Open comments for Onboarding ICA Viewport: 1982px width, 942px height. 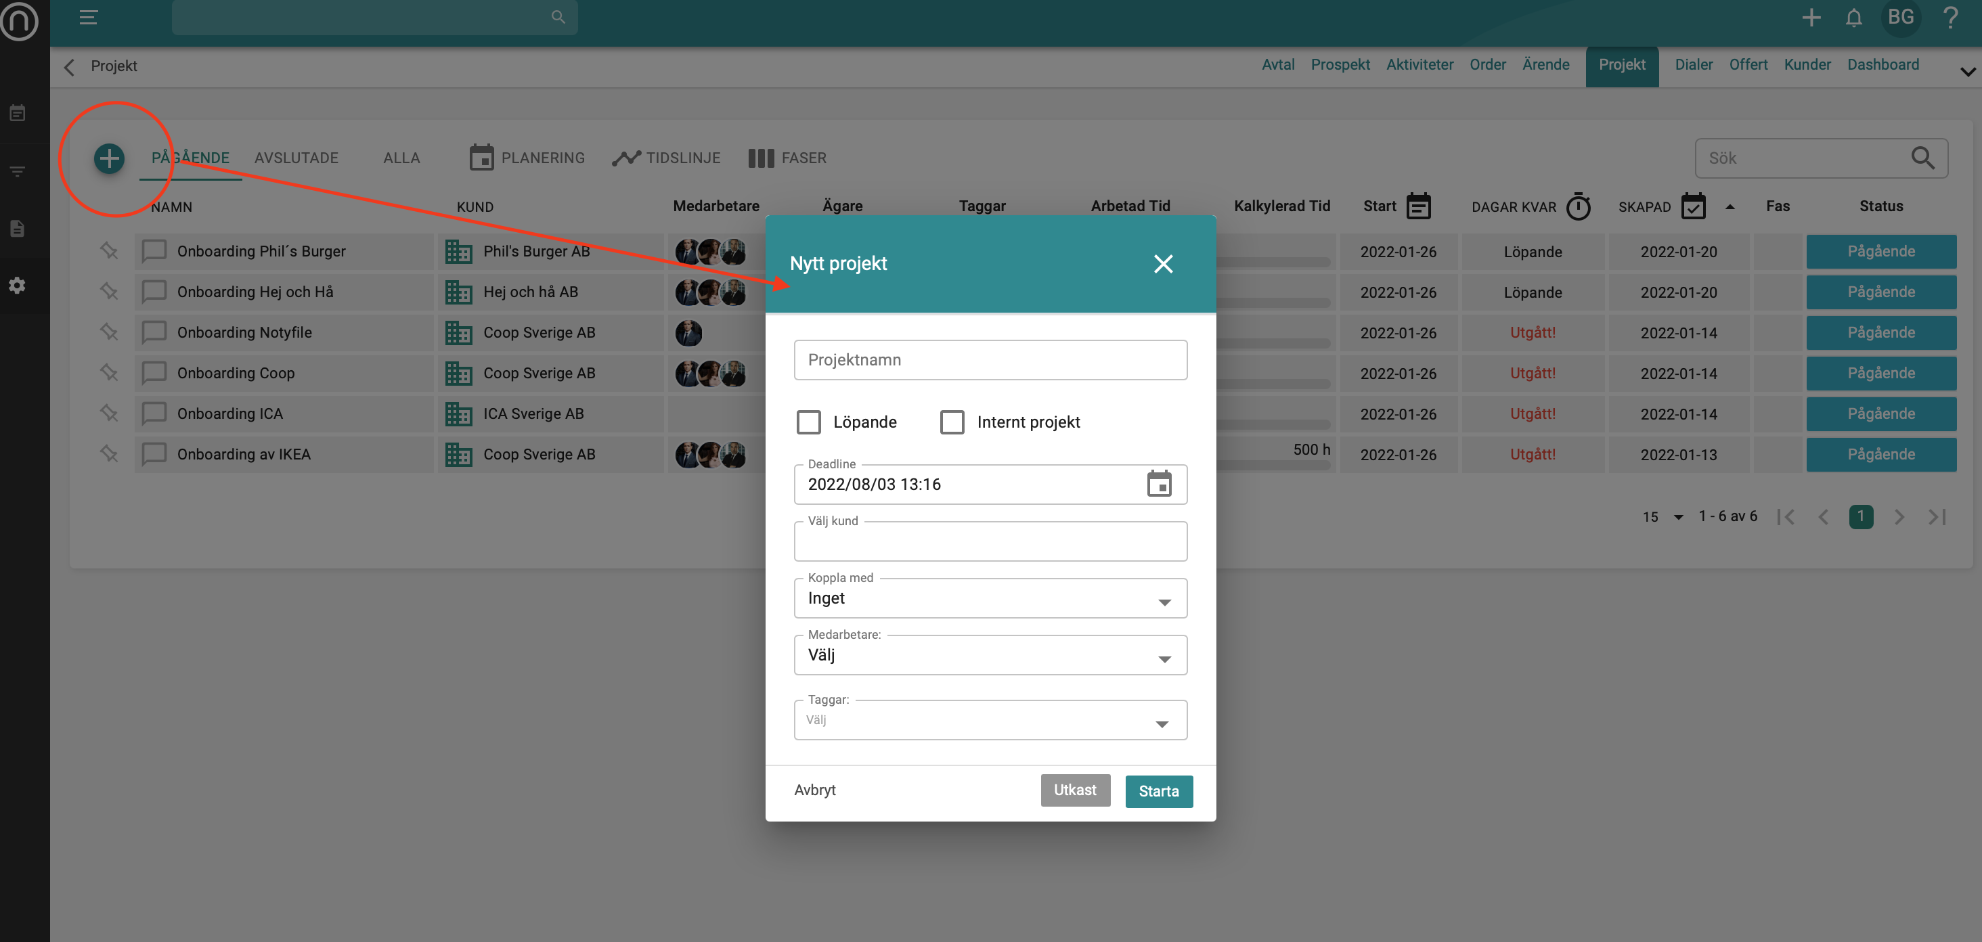pos(154,413)
